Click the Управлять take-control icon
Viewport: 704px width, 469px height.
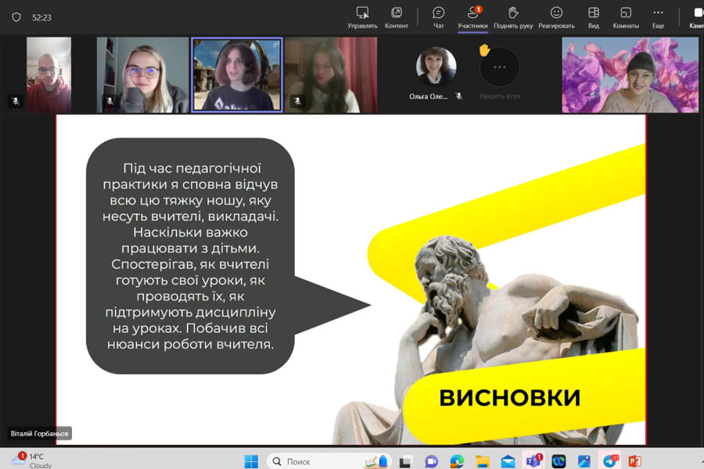[x=362, y=17]
